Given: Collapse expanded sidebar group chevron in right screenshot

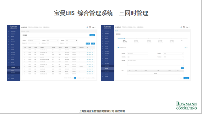Looking at the screenshot, I should (x=112, y=66).
